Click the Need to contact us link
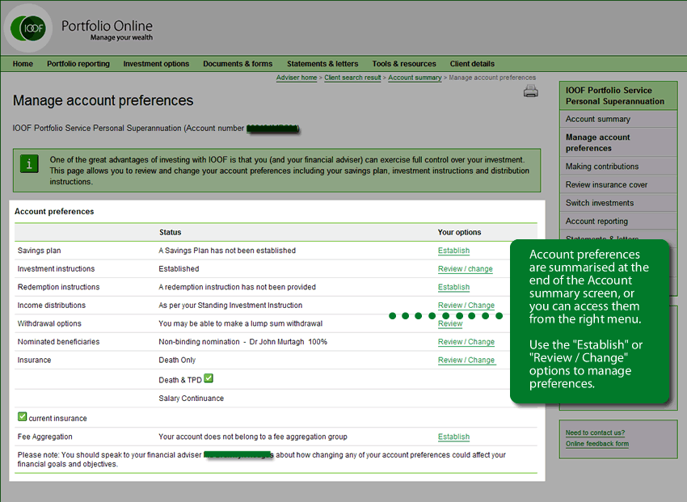Viewport: 687px width, 502px height. (595, 432)
